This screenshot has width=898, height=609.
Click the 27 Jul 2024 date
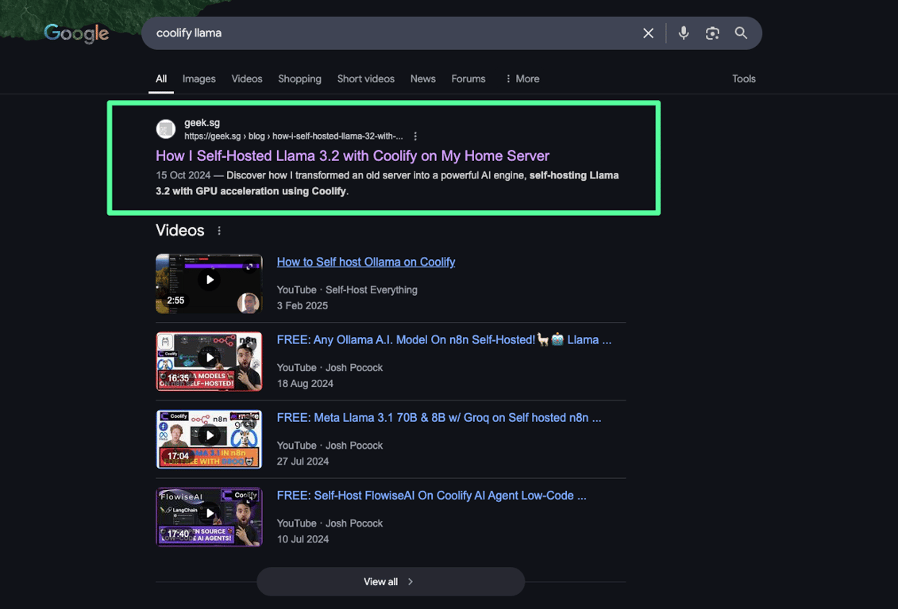click(x=303, y=462)
